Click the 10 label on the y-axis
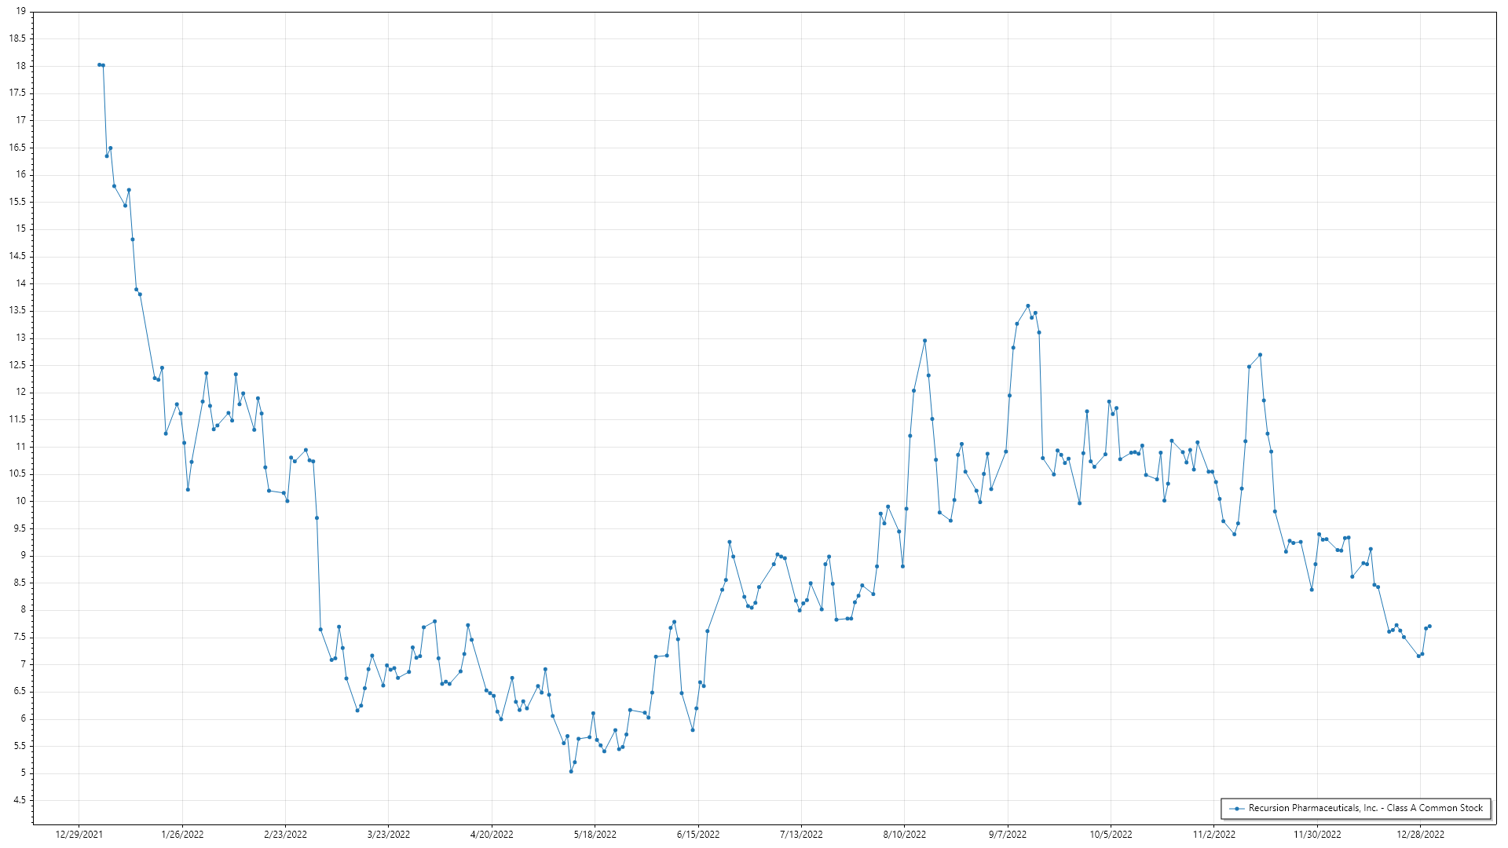Viewport: 1508px width, 848px height. [20, 501]
